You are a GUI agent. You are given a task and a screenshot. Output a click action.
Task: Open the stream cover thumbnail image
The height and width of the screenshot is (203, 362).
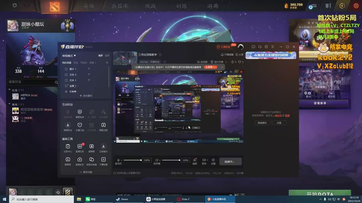[x=125, y=58]
